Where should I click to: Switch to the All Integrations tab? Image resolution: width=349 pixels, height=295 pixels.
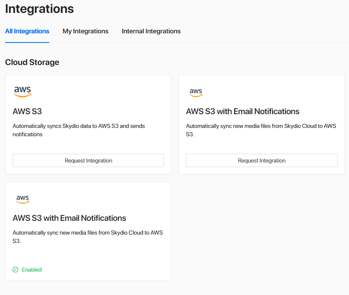[x=27, y=31]
